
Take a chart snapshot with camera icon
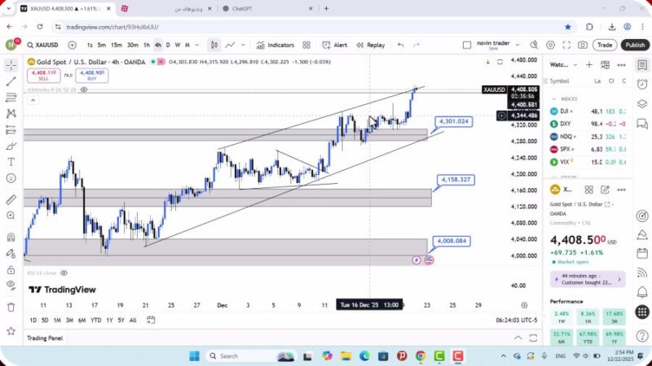(x=583, y=46)
